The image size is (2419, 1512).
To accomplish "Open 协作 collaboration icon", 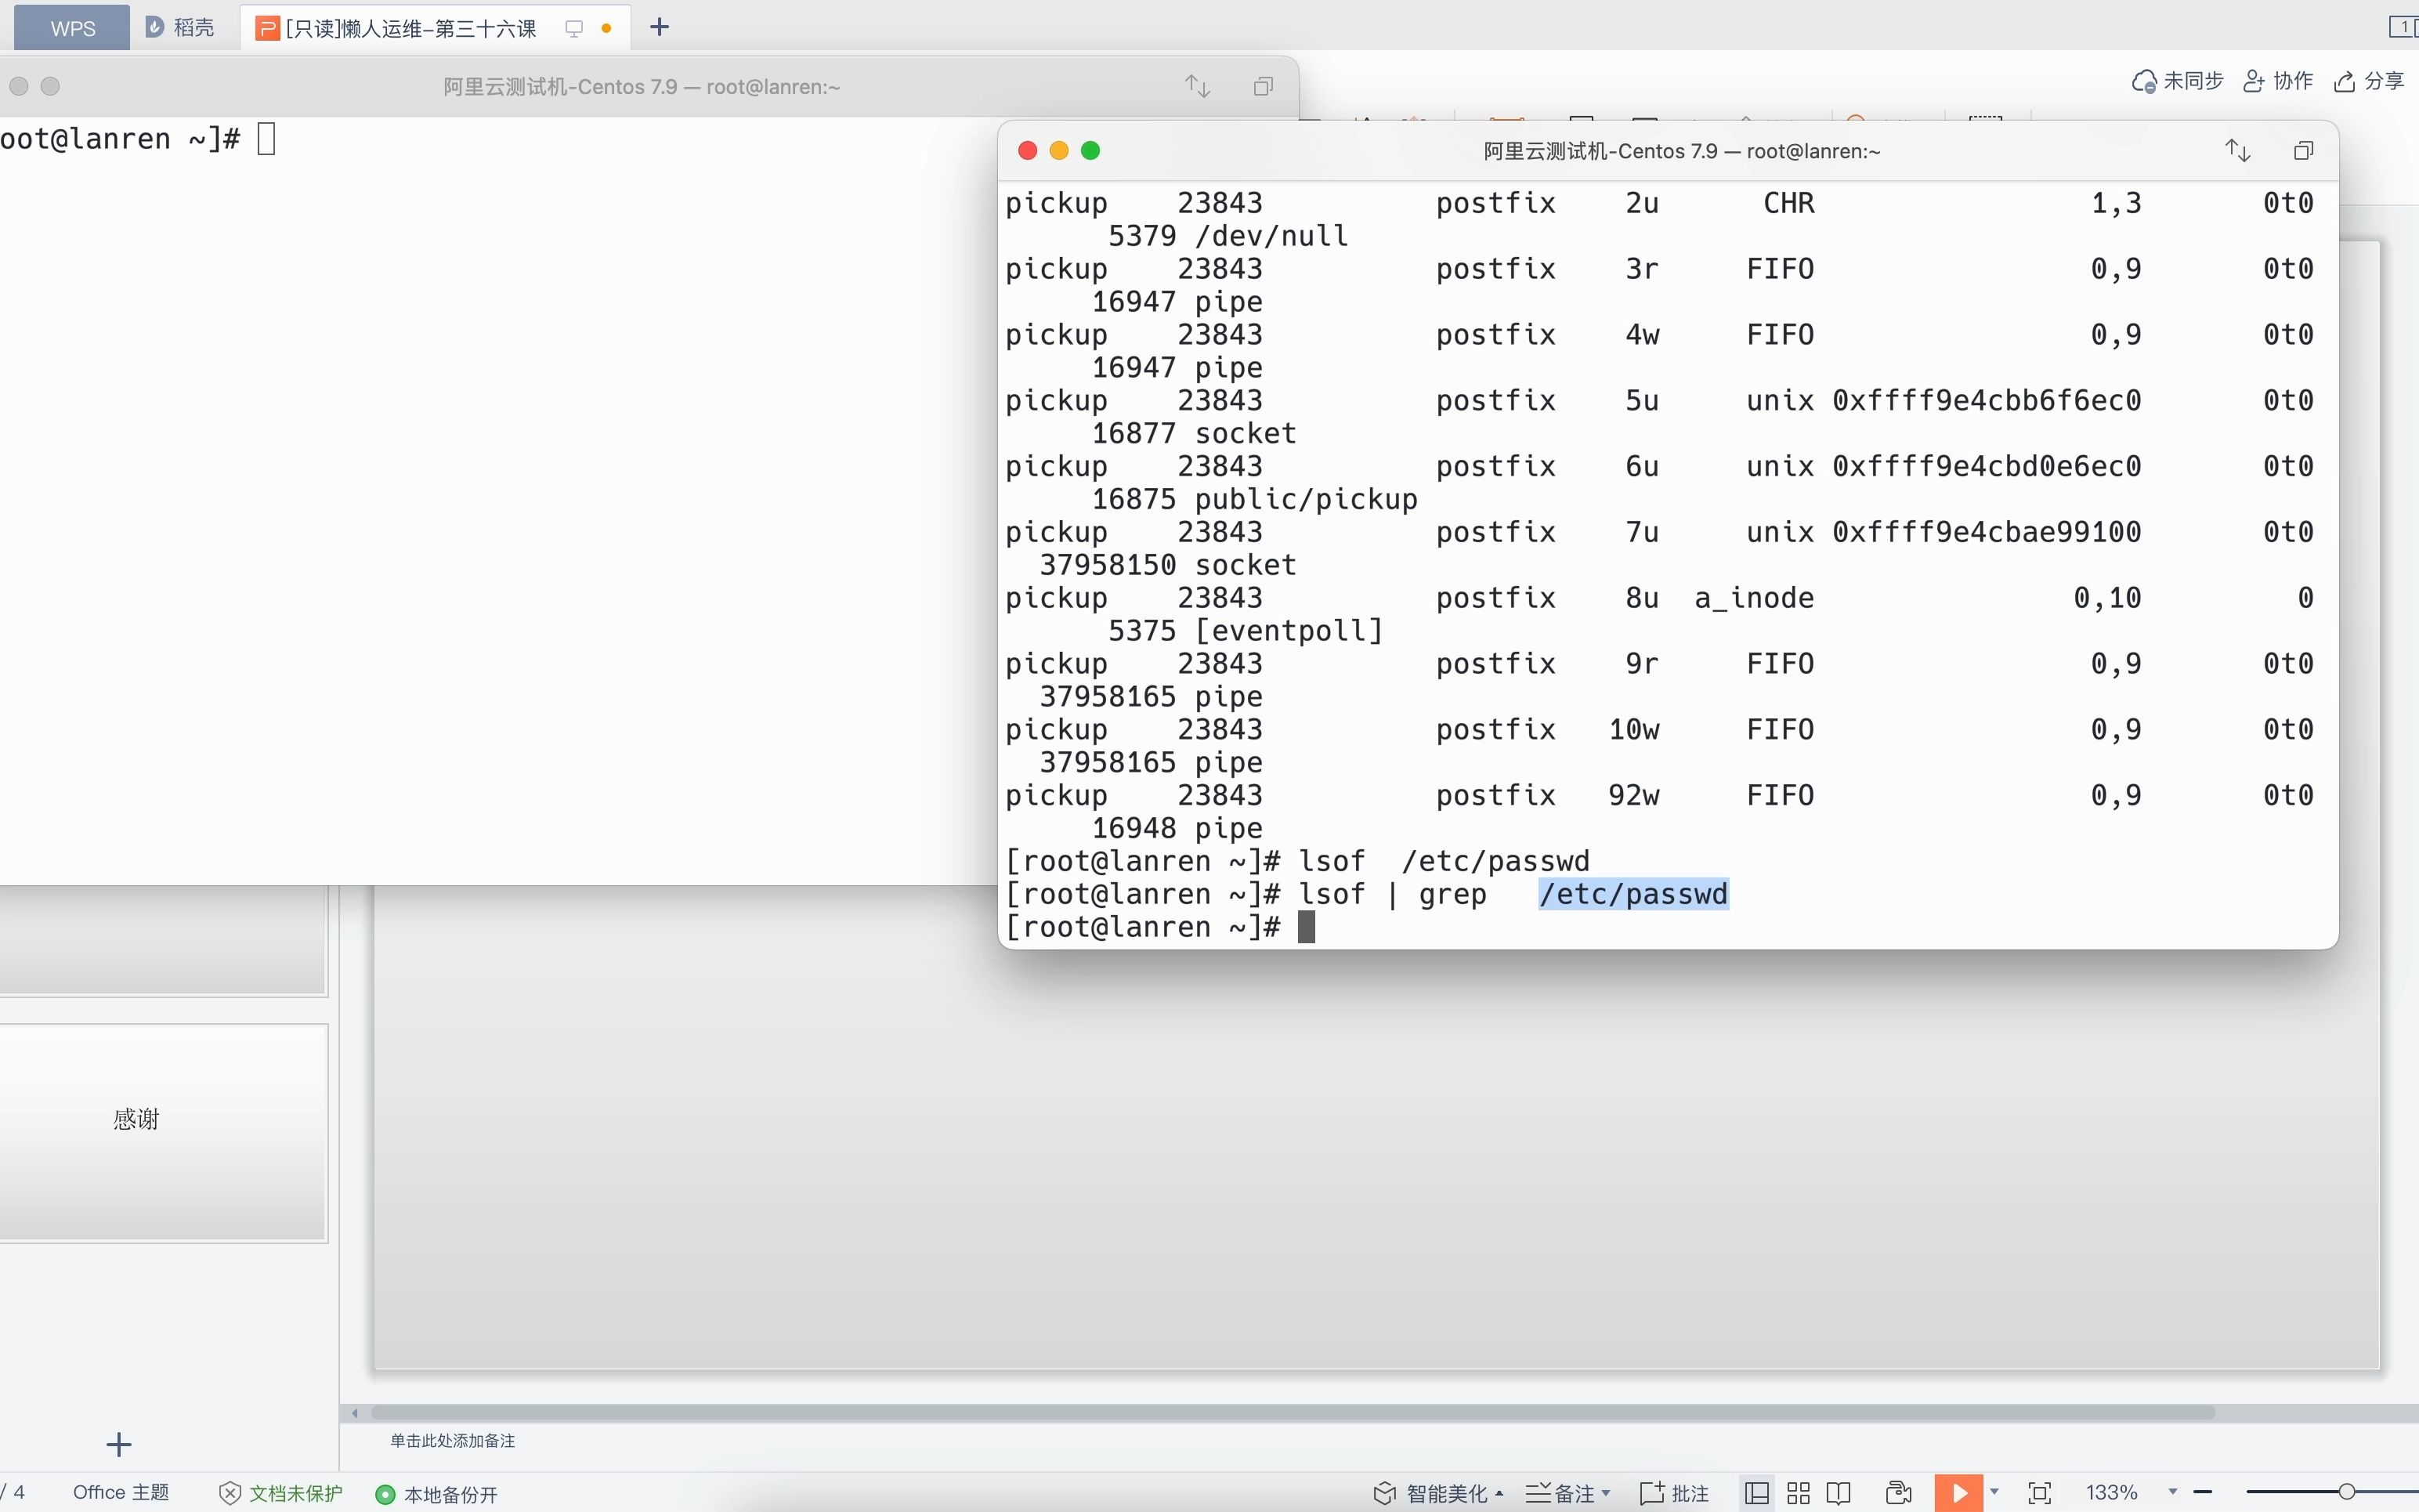I will [x=2278, y=81].
